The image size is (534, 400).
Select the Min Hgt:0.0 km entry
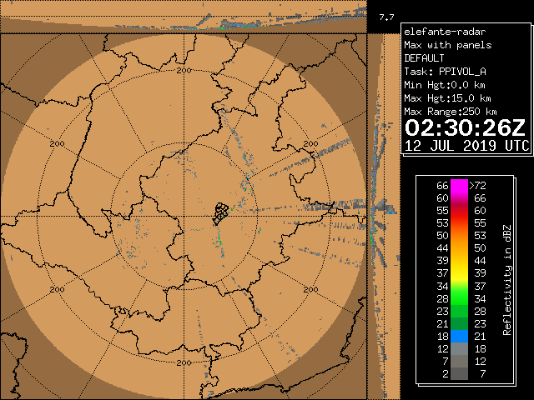445,85
